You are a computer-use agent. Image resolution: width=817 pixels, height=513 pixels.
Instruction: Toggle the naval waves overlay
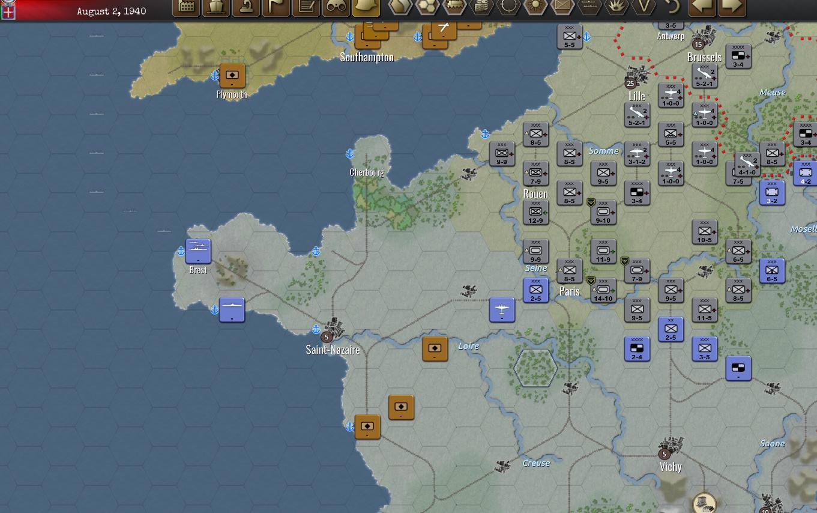point(589,7)
